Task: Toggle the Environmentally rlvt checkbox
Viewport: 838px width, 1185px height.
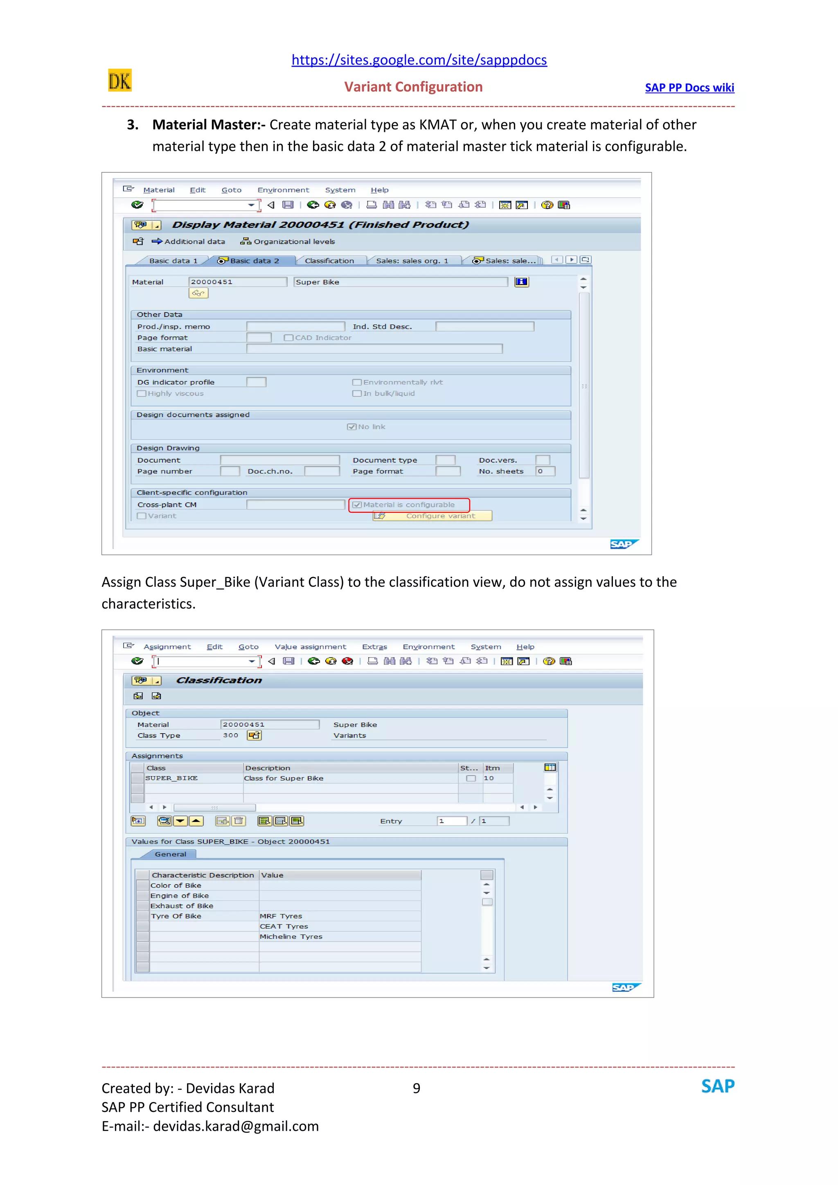Action: 357,382
